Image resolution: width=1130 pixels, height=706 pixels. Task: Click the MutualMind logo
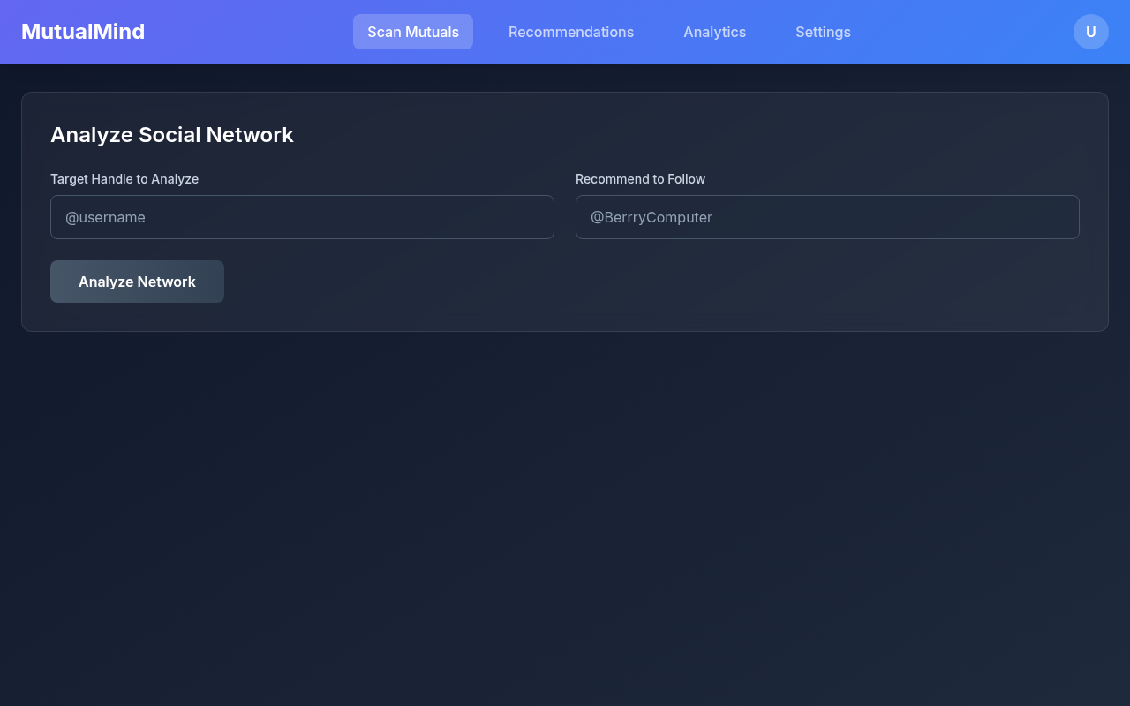pos(83,32)
